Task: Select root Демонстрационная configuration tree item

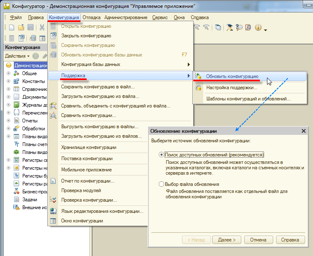Action: pos(31,66)
